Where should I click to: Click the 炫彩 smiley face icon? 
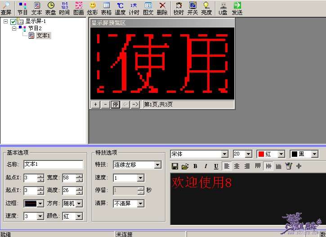pos(92,8)
